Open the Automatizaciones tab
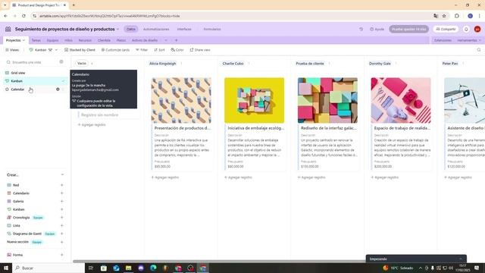 point(156,29)
